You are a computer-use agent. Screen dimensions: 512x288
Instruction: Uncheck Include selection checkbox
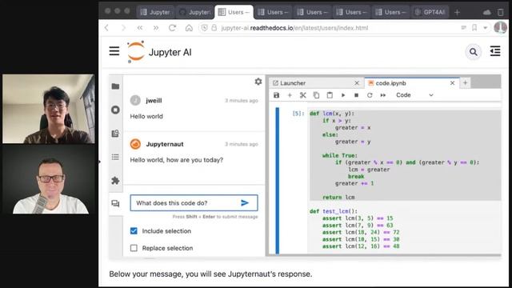tap(134, 231)
